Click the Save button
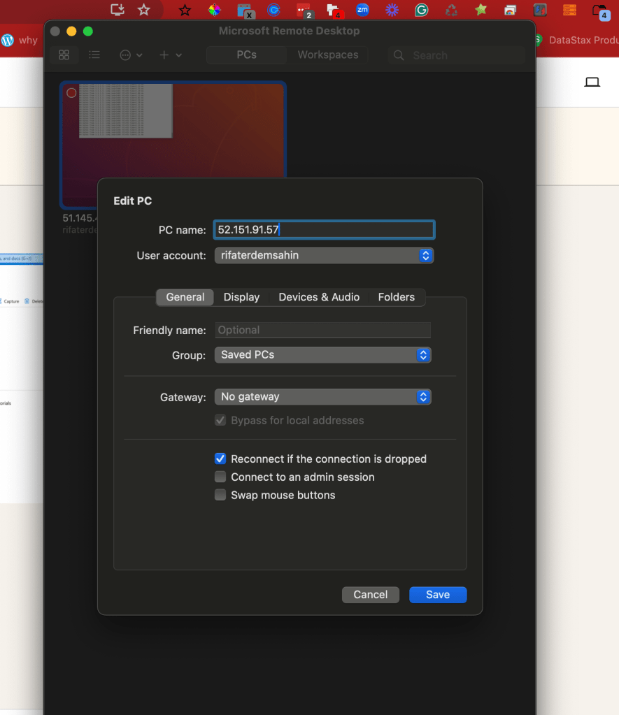619x715 pixels. click(438, 595)
